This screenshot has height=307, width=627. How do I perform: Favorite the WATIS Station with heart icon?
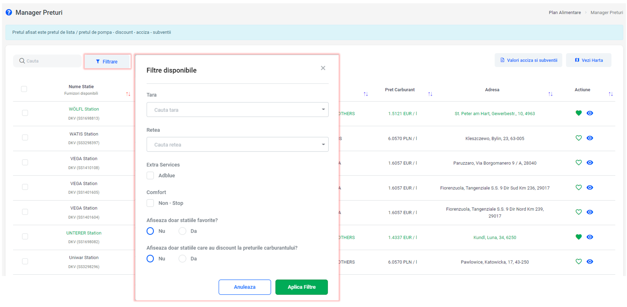pos(578,138)
